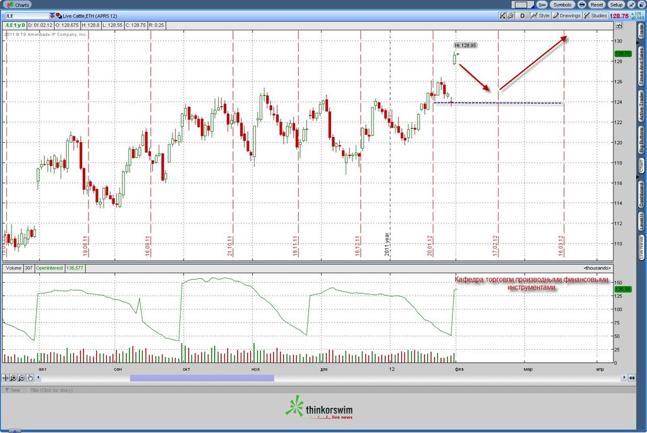The height and width of the screenshot is (433, 647).
Task: Click the symbol link color squares icon
Action: click(x=59, y=16)
